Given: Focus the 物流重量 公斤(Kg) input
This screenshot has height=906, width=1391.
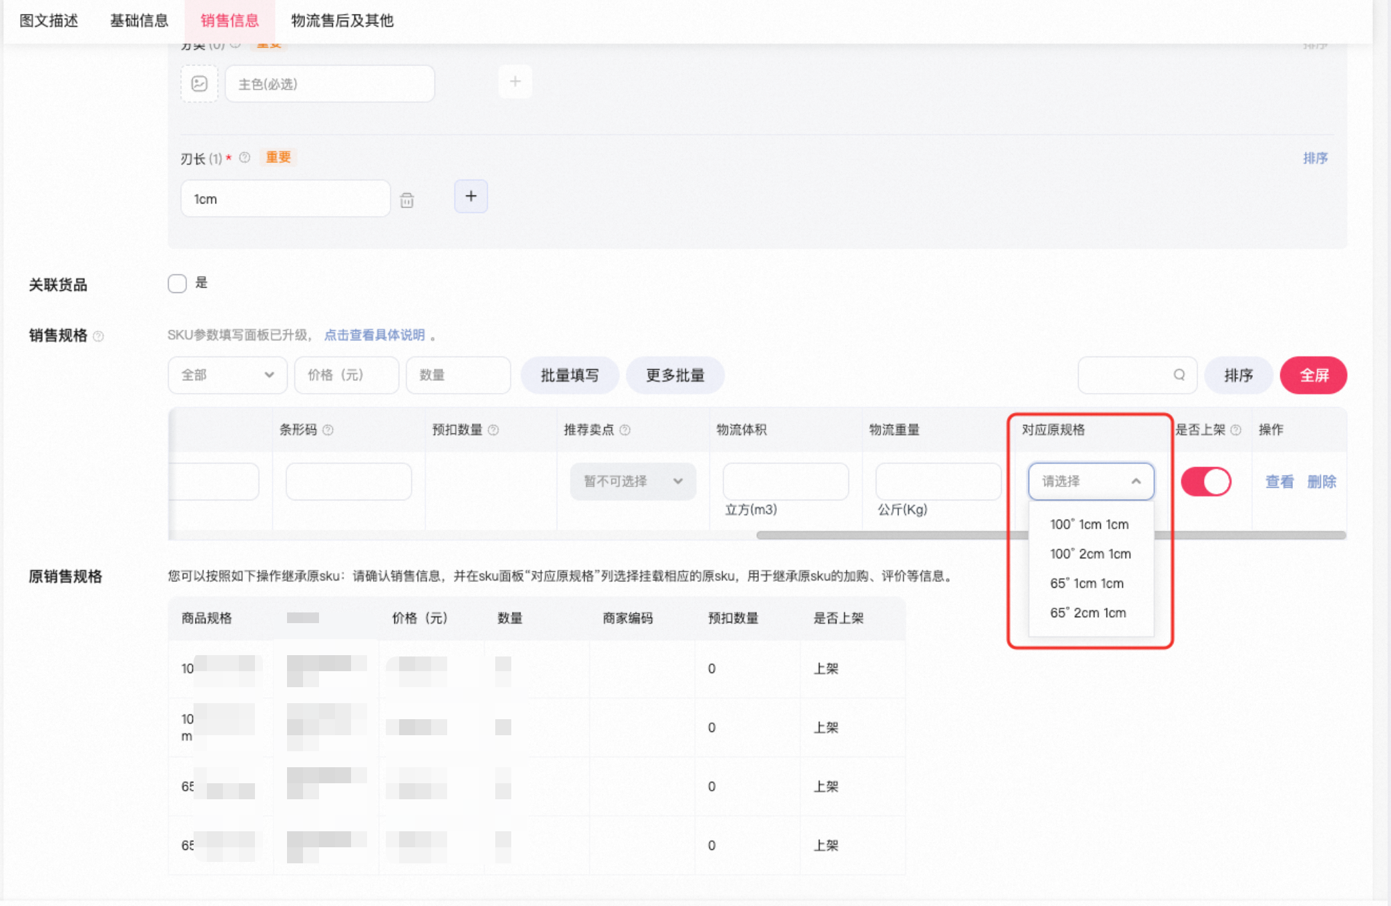Looking at the screenshot, I should click(938, 481).
